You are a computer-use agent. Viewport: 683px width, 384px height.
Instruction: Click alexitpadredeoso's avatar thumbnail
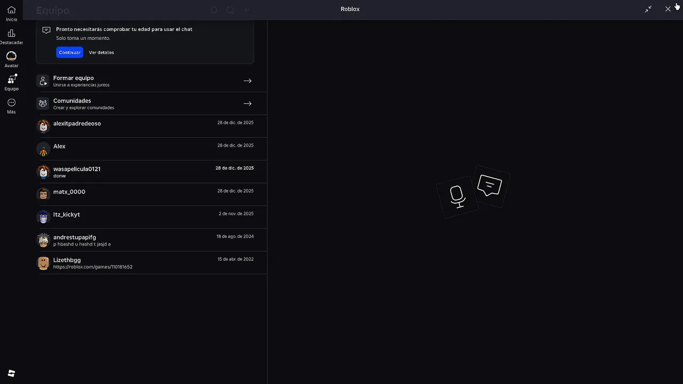(x=43, y=126)
